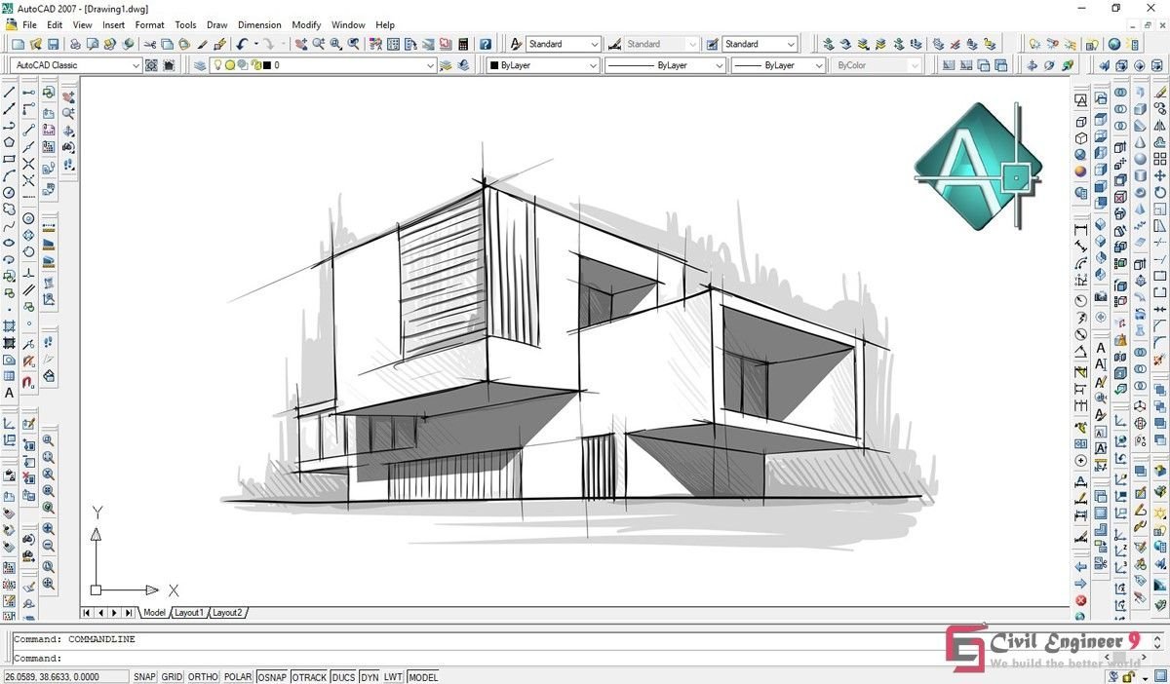This screenshot has width=1170, height=684.
Task: Click the Table Style icon
Action: [713, 44]
